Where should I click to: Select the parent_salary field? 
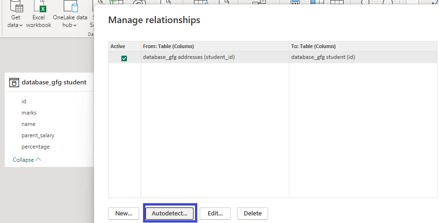38,135
